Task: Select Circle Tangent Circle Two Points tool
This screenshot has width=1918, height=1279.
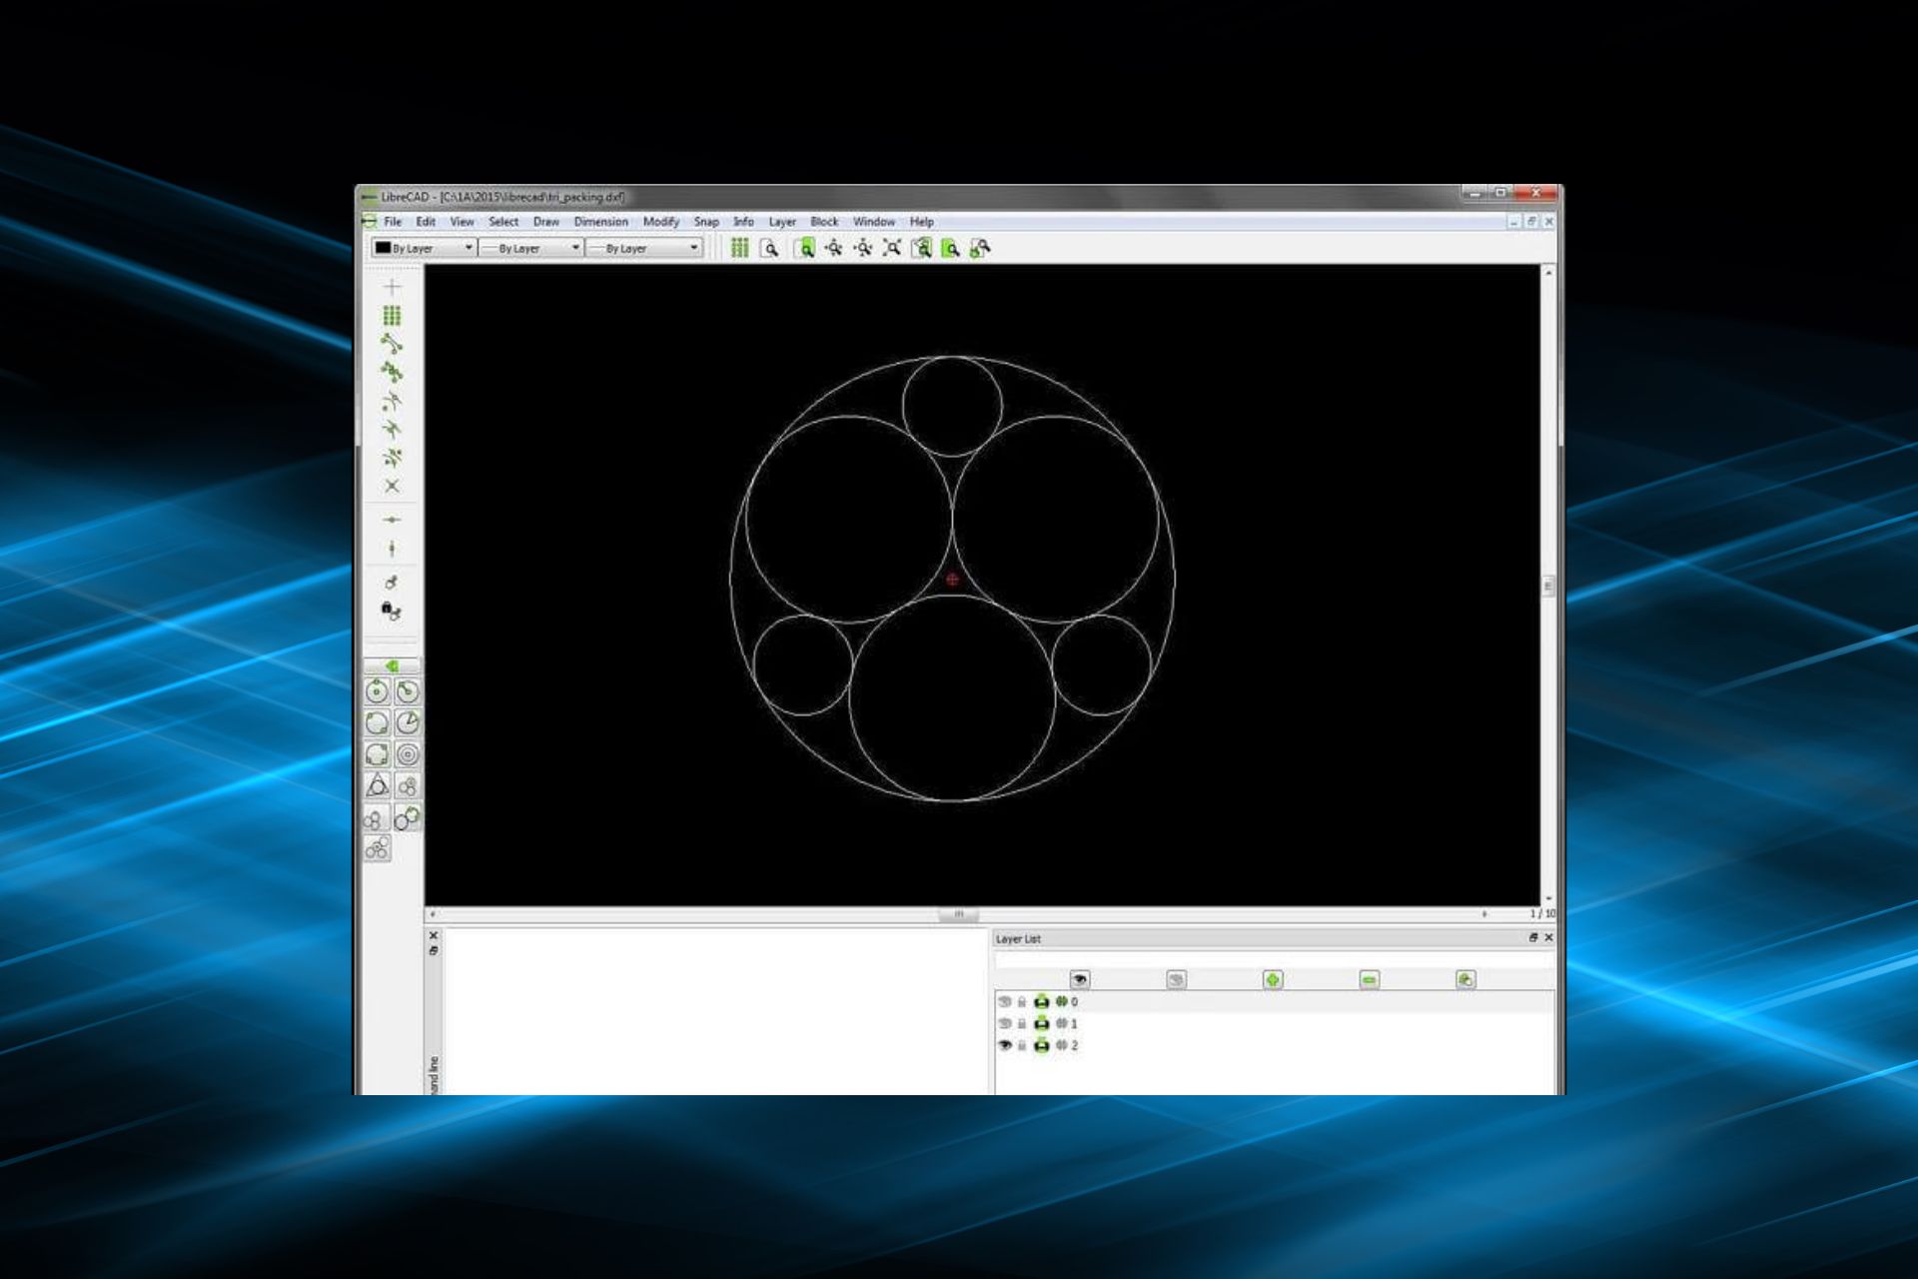Action: [x=407, y=817]
